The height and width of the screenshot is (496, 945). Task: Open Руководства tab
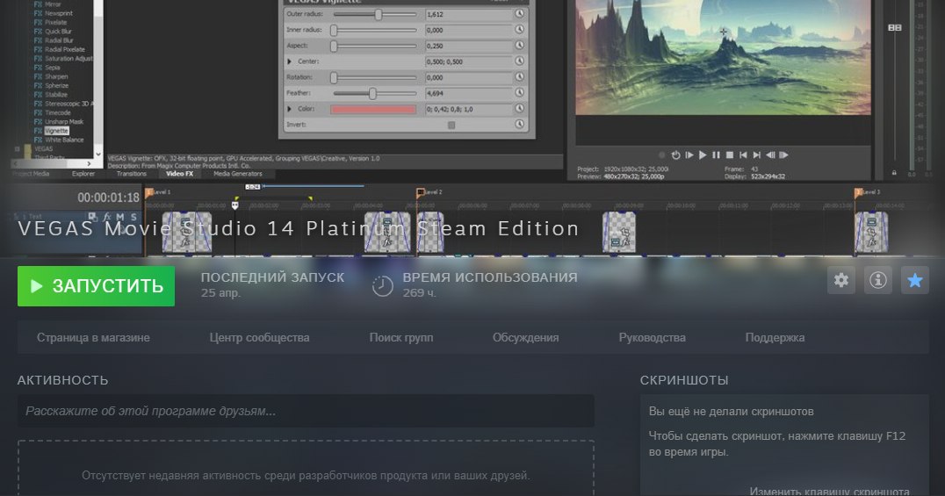(652, 337)
